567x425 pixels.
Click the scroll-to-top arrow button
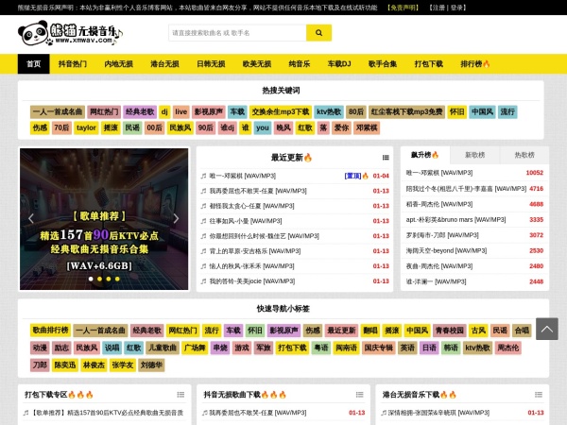click(x=546, y=329)
